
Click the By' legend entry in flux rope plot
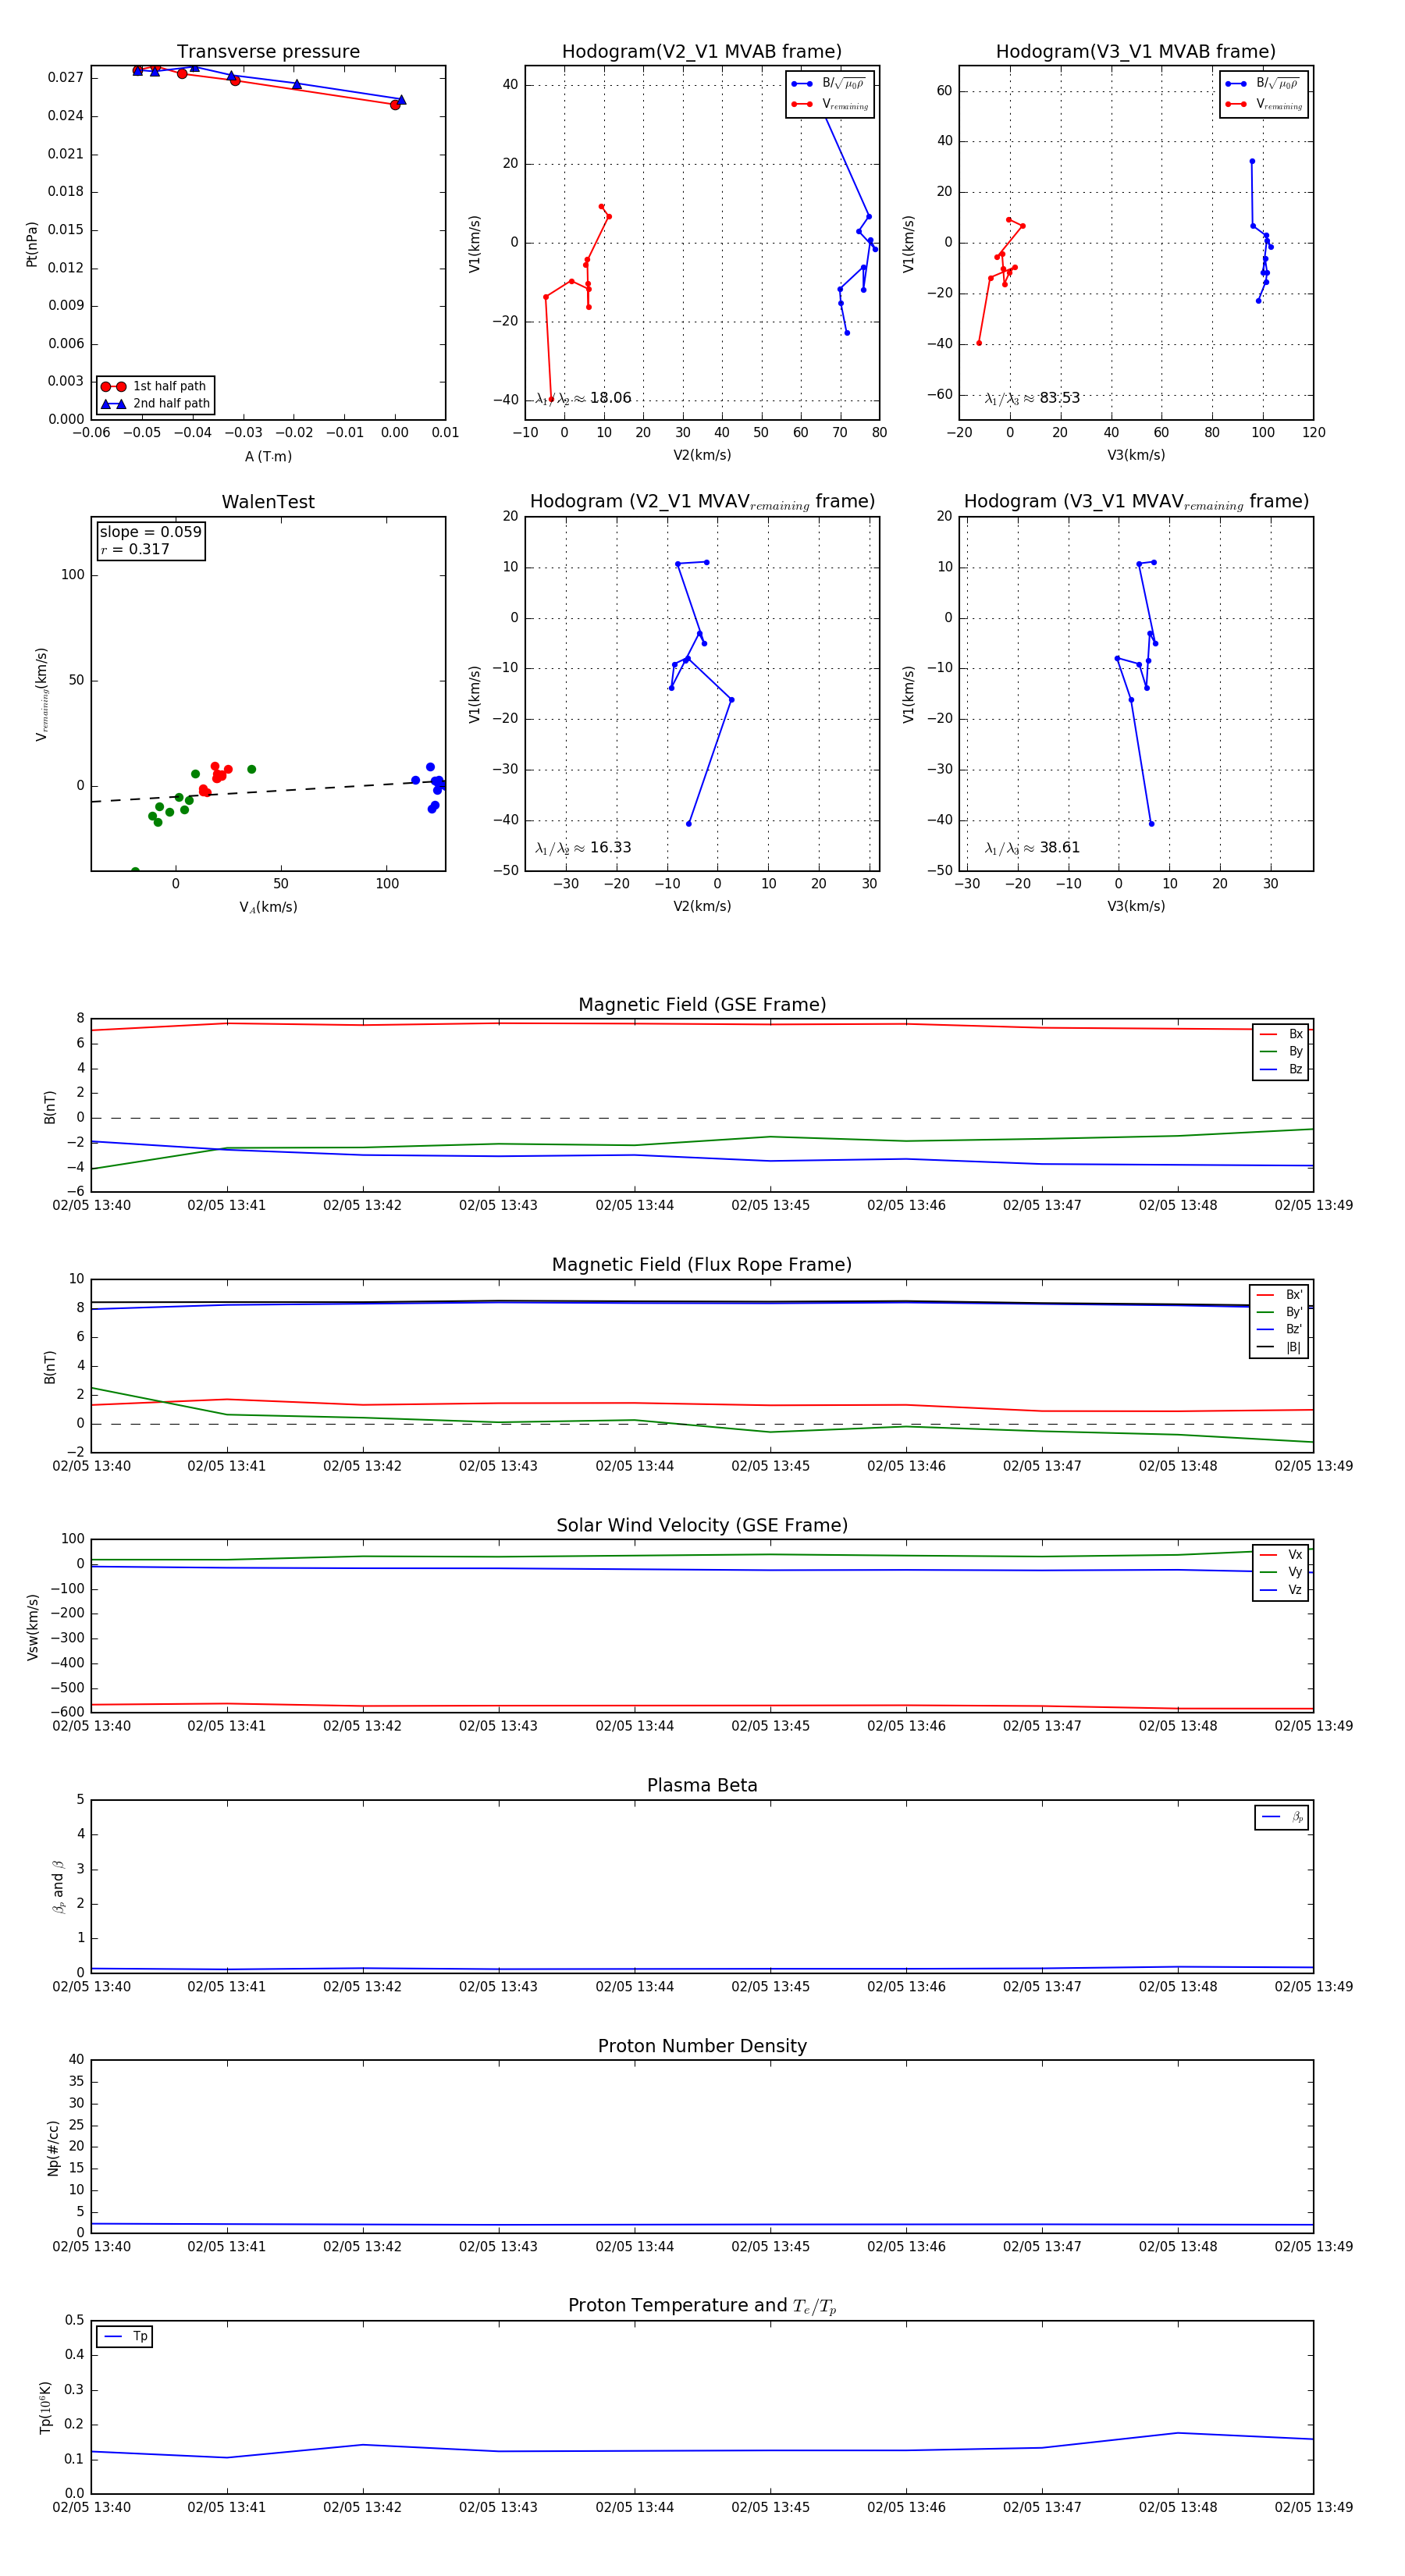(x=1279, y=1312)
